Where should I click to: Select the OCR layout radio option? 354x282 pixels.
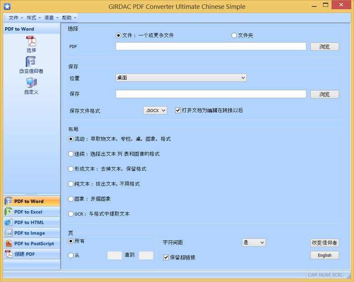(99, 214)
